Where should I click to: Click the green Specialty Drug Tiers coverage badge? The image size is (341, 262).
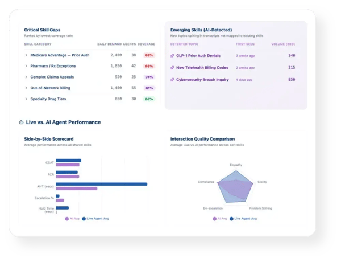point(149,99)
